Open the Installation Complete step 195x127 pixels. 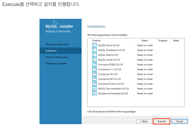point(56,63)
